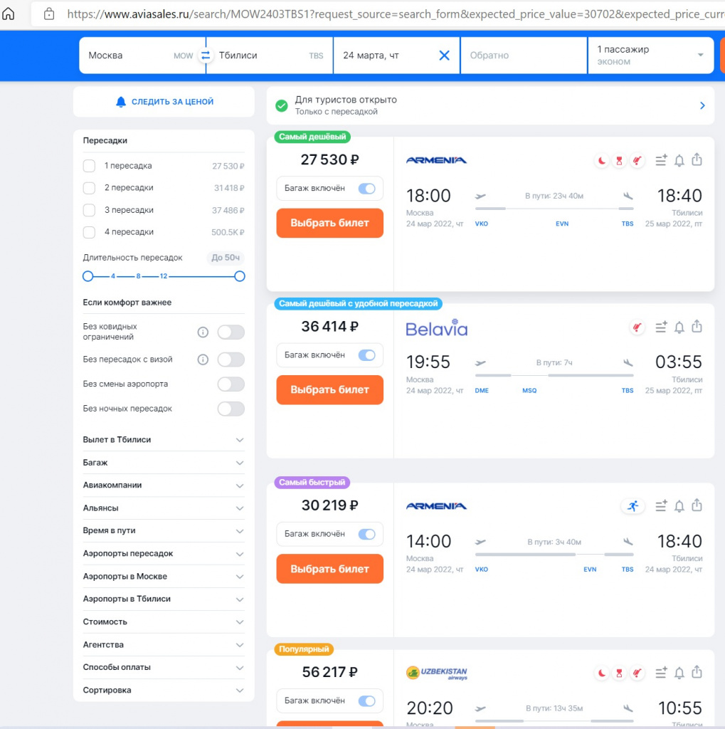Expand the Альянсы filter section
Screen dimensions: 725x729
[x=164, y=508]
